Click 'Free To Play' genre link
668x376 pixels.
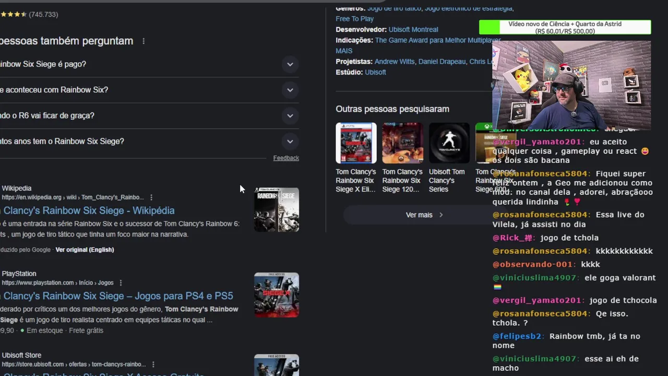click(x=354, y=19)
